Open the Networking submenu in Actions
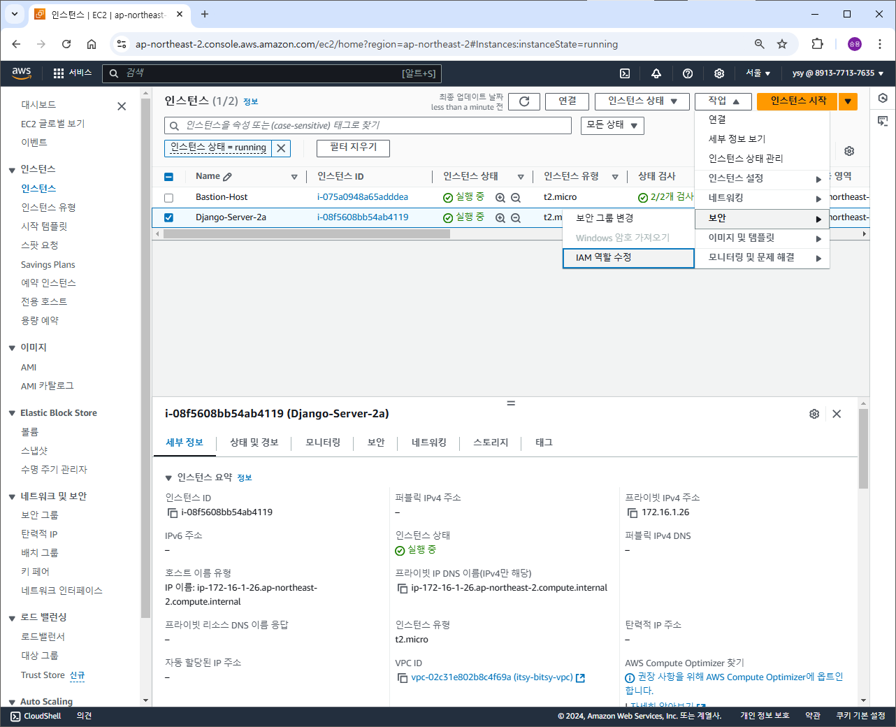 point(762,199)
